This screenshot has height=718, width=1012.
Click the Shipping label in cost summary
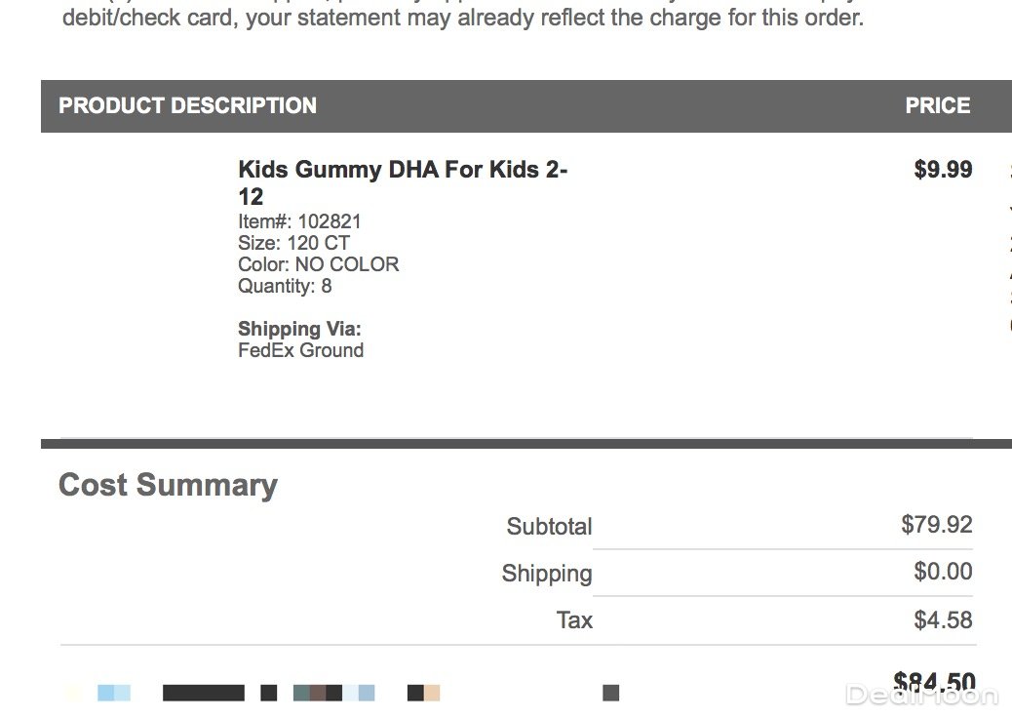click(x=547, y=574)
